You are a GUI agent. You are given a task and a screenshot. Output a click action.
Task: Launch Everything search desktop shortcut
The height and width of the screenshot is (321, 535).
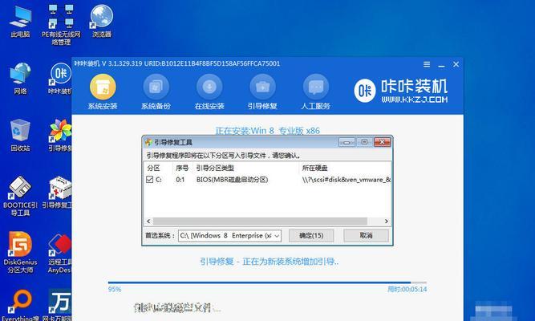click(x=20, y=306)
